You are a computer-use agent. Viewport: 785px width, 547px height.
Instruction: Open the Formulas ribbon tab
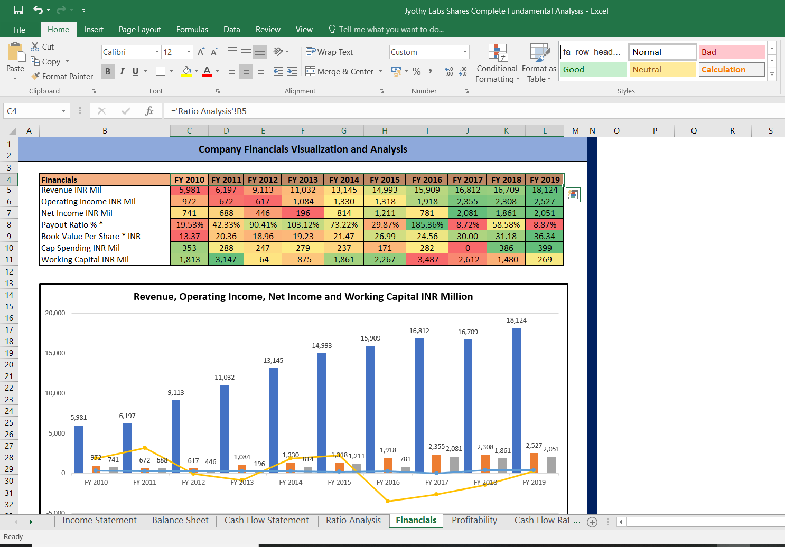click(x=192, y=30)
